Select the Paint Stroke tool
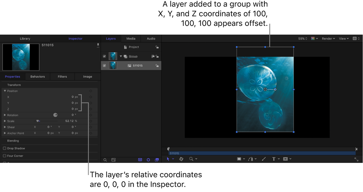The image size is (363, 192). coord(263,159)
